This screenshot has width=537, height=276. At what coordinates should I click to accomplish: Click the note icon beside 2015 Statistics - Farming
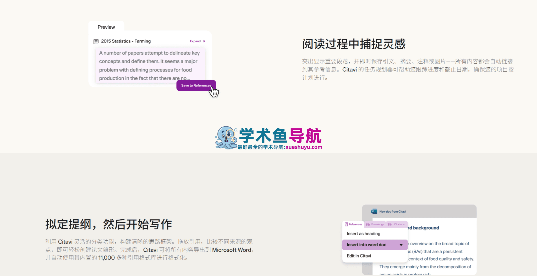click(x=96, y=41)
